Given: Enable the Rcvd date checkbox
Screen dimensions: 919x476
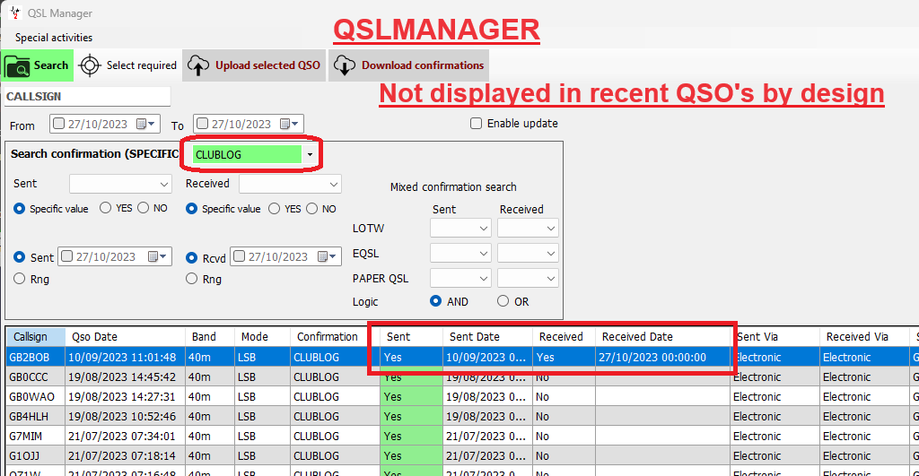Looking at the screenshot, I should (x=239, y=256).
